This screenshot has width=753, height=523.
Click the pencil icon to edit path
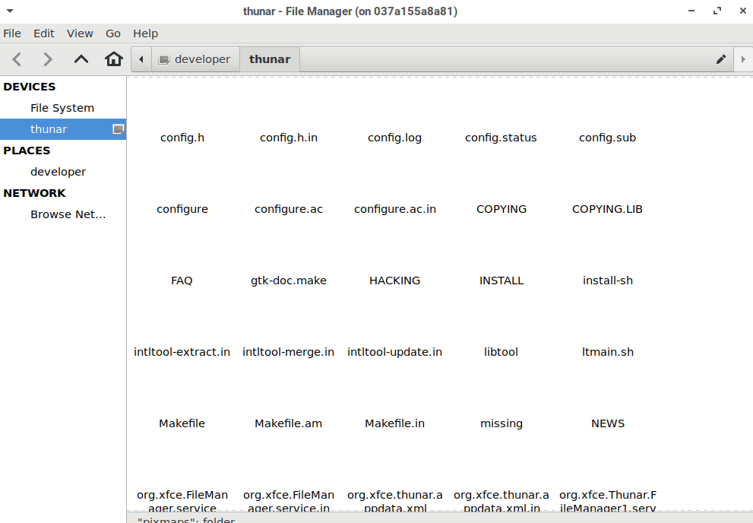(721, 59)
